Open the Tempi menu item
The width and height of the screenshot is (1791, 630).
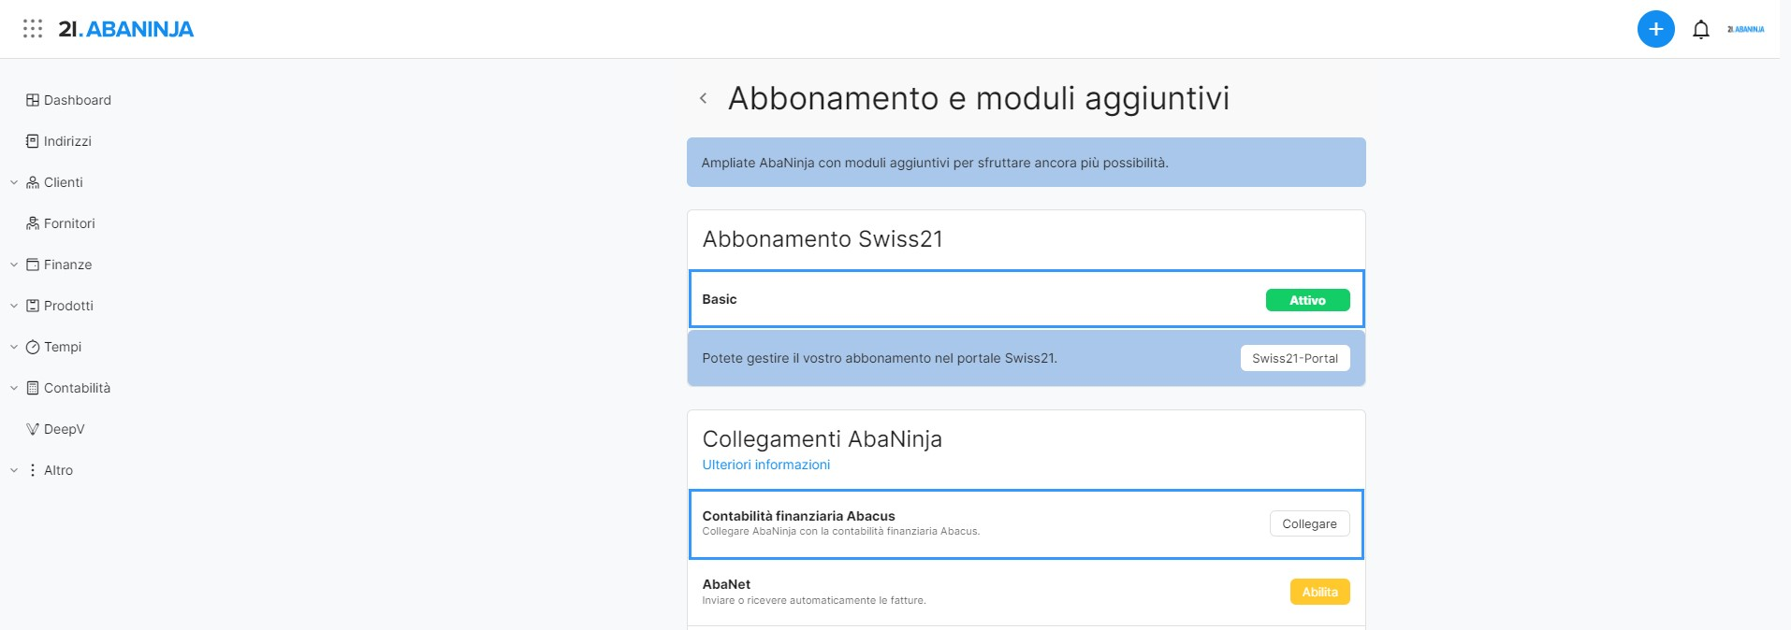coord(63,347)
